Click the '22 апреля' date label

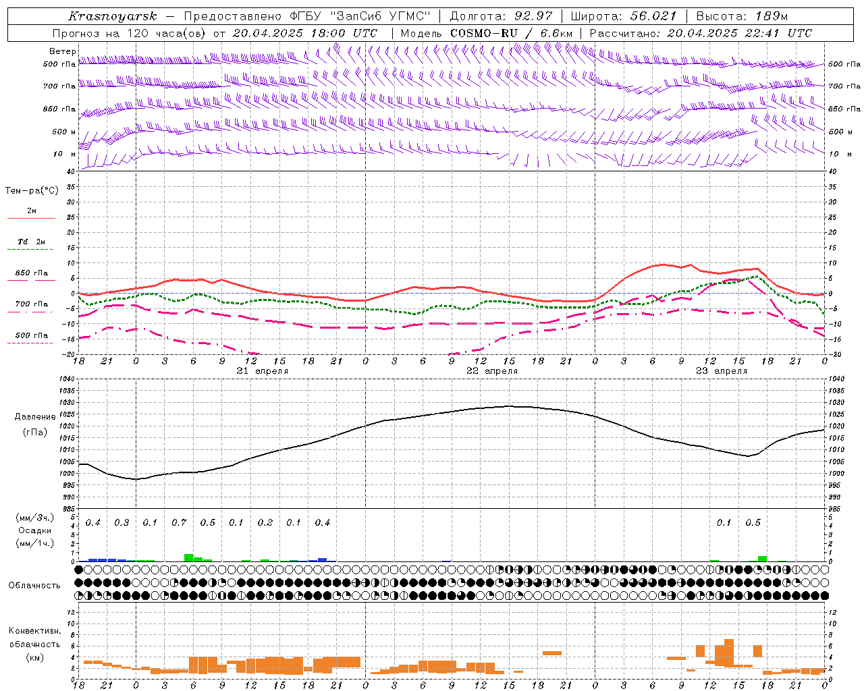(x=492, y=371)
